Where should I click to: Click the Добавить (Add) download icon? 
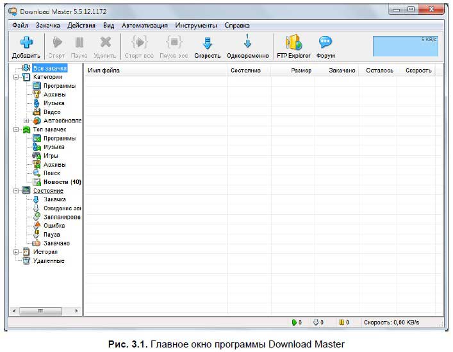[26, 43]
